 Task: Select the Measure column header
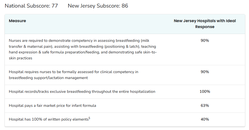point(17,21)
